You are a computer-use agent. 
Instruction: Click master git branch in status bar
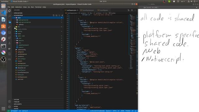click(14, 111)
